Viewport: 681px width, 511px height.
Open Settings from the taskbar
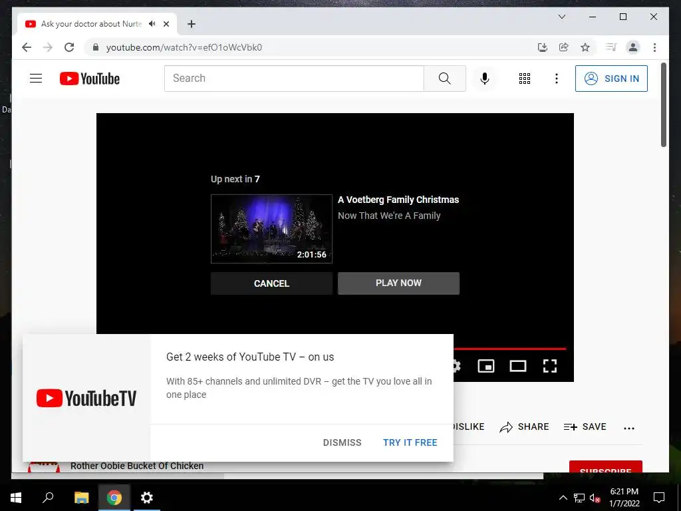pyautogui.click(x=147, y=498)
